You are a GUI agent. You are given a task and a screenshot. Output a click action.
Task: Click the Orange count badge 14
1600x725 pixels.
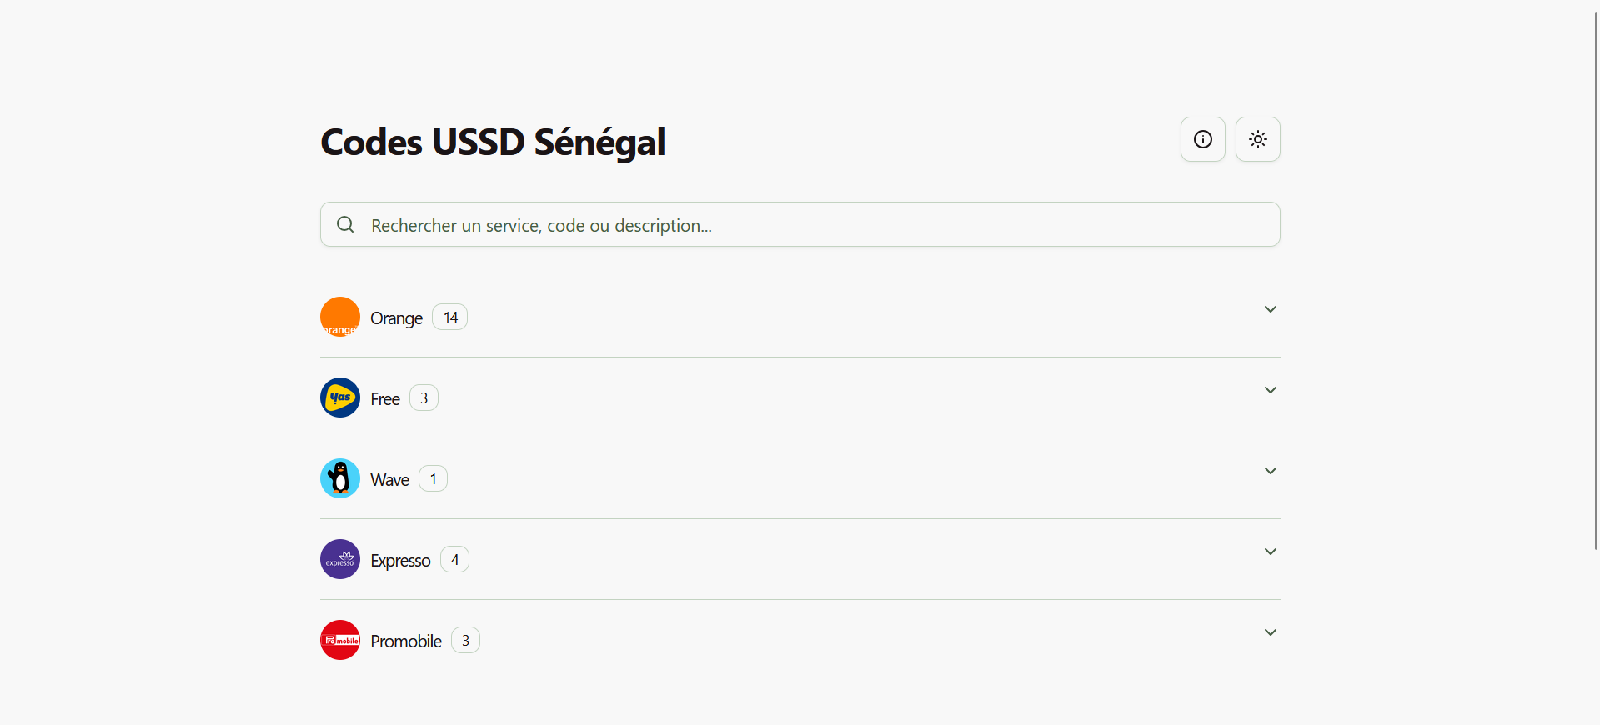click(x=450, y=317)
